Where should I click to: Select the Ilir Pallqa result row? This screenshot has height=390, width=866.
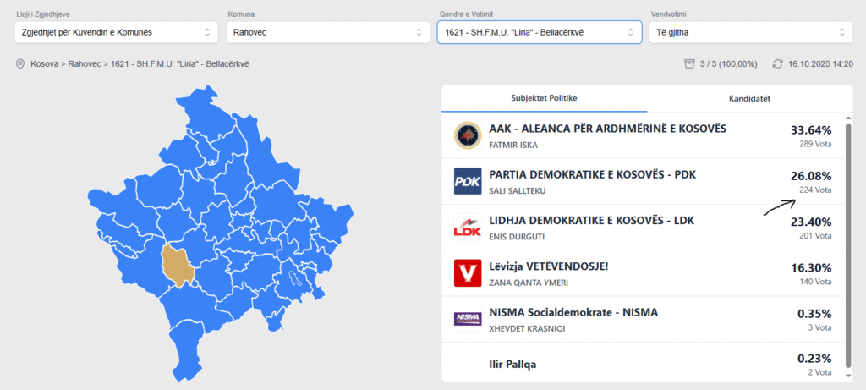[643, 365]
